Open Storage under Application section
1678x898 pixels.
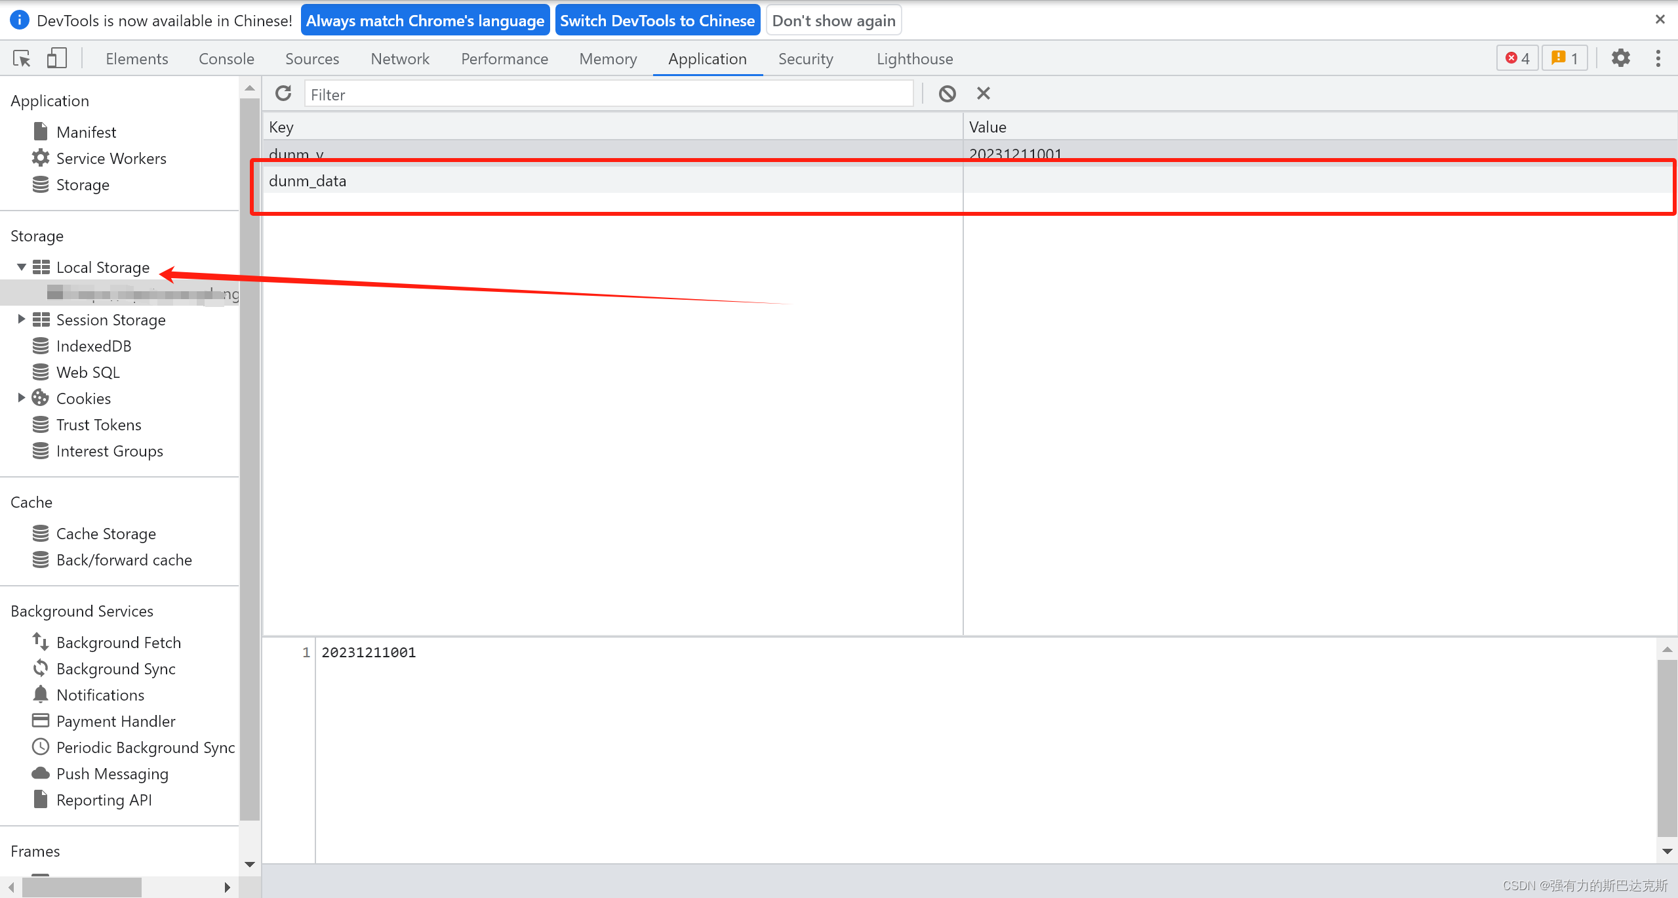[83, 184]
